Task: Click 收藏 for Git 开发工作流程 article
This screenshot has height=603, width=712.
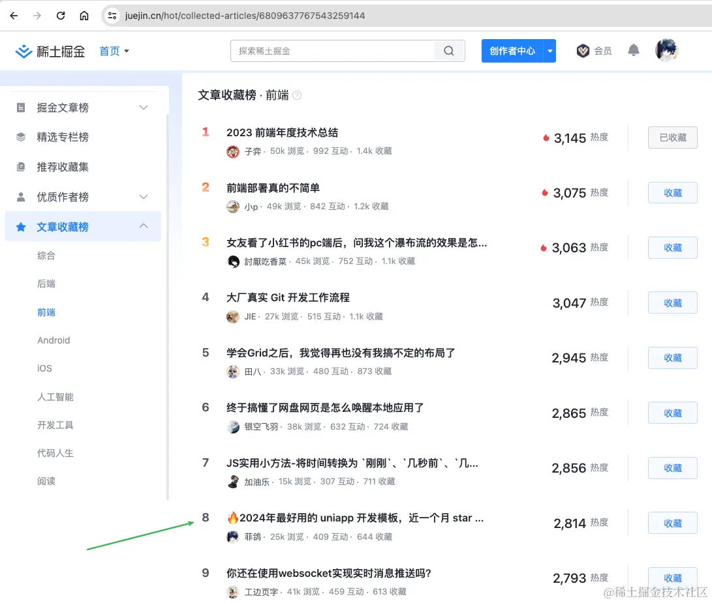Action: pyautogui.click(x=672, y=302)
